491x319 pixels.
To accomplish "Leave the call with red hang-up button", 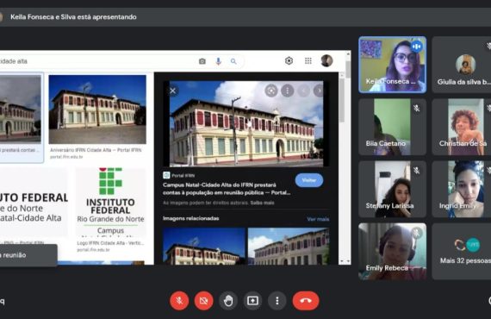I will [x=306, y=301].
